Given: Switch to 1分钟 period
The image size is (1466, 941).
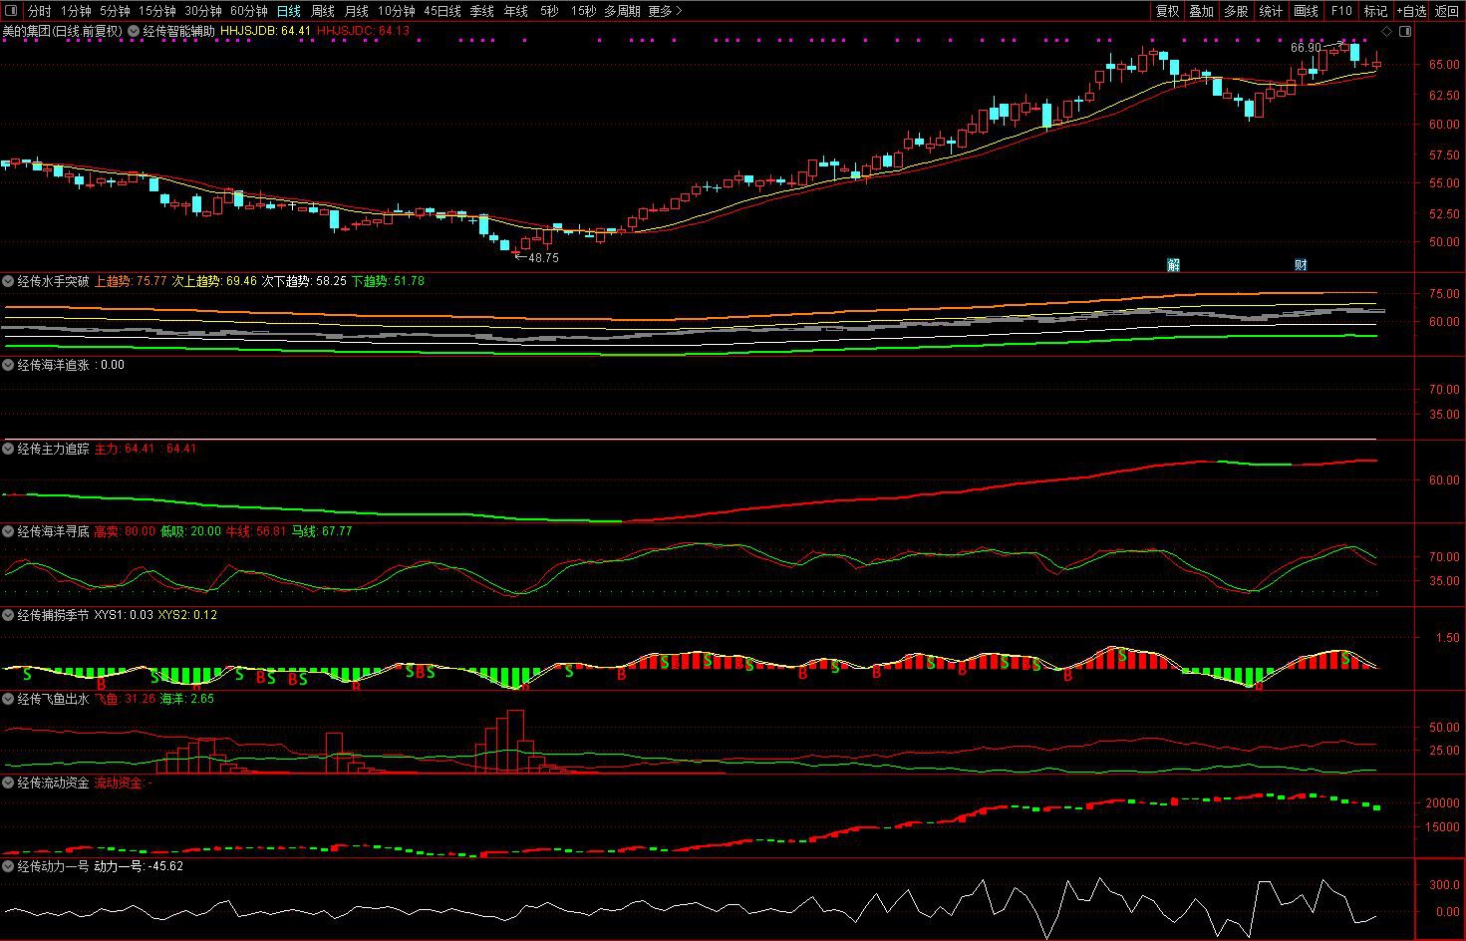Looking at the screenshot, I should click(x=76, y=11).
